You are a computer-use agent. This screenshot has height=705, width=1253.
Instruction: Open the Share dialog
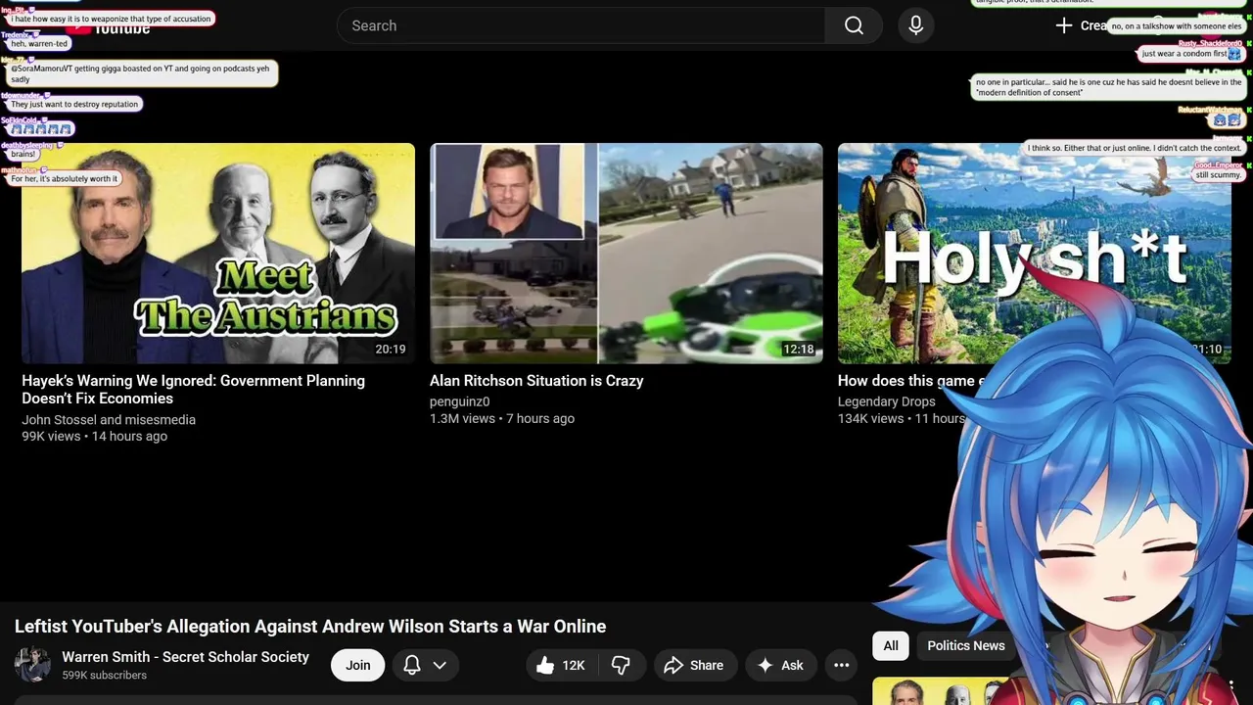point(694,665)
